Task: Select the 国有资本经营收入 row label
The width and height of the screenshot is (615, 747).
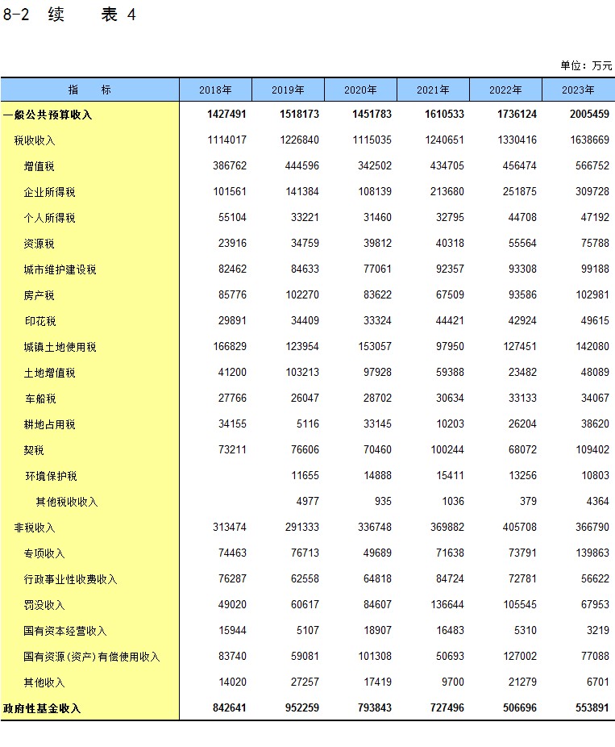Action: (x=65, y=631)
